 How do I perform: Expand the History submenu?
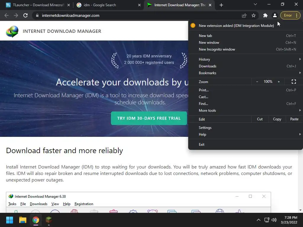point(245,59)
